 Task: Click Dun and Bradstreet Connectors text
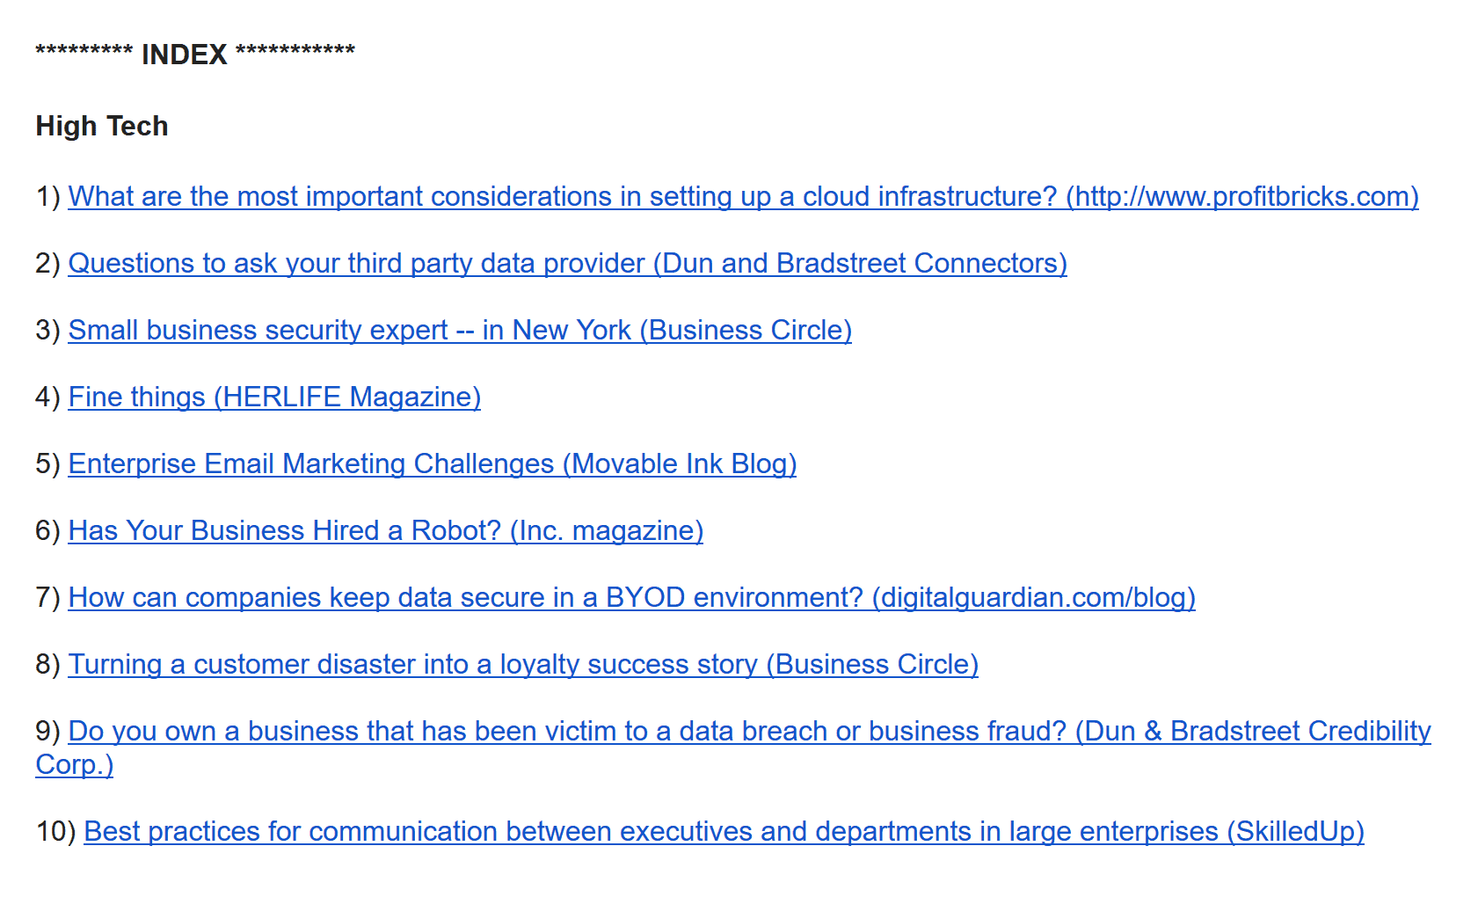860,263
